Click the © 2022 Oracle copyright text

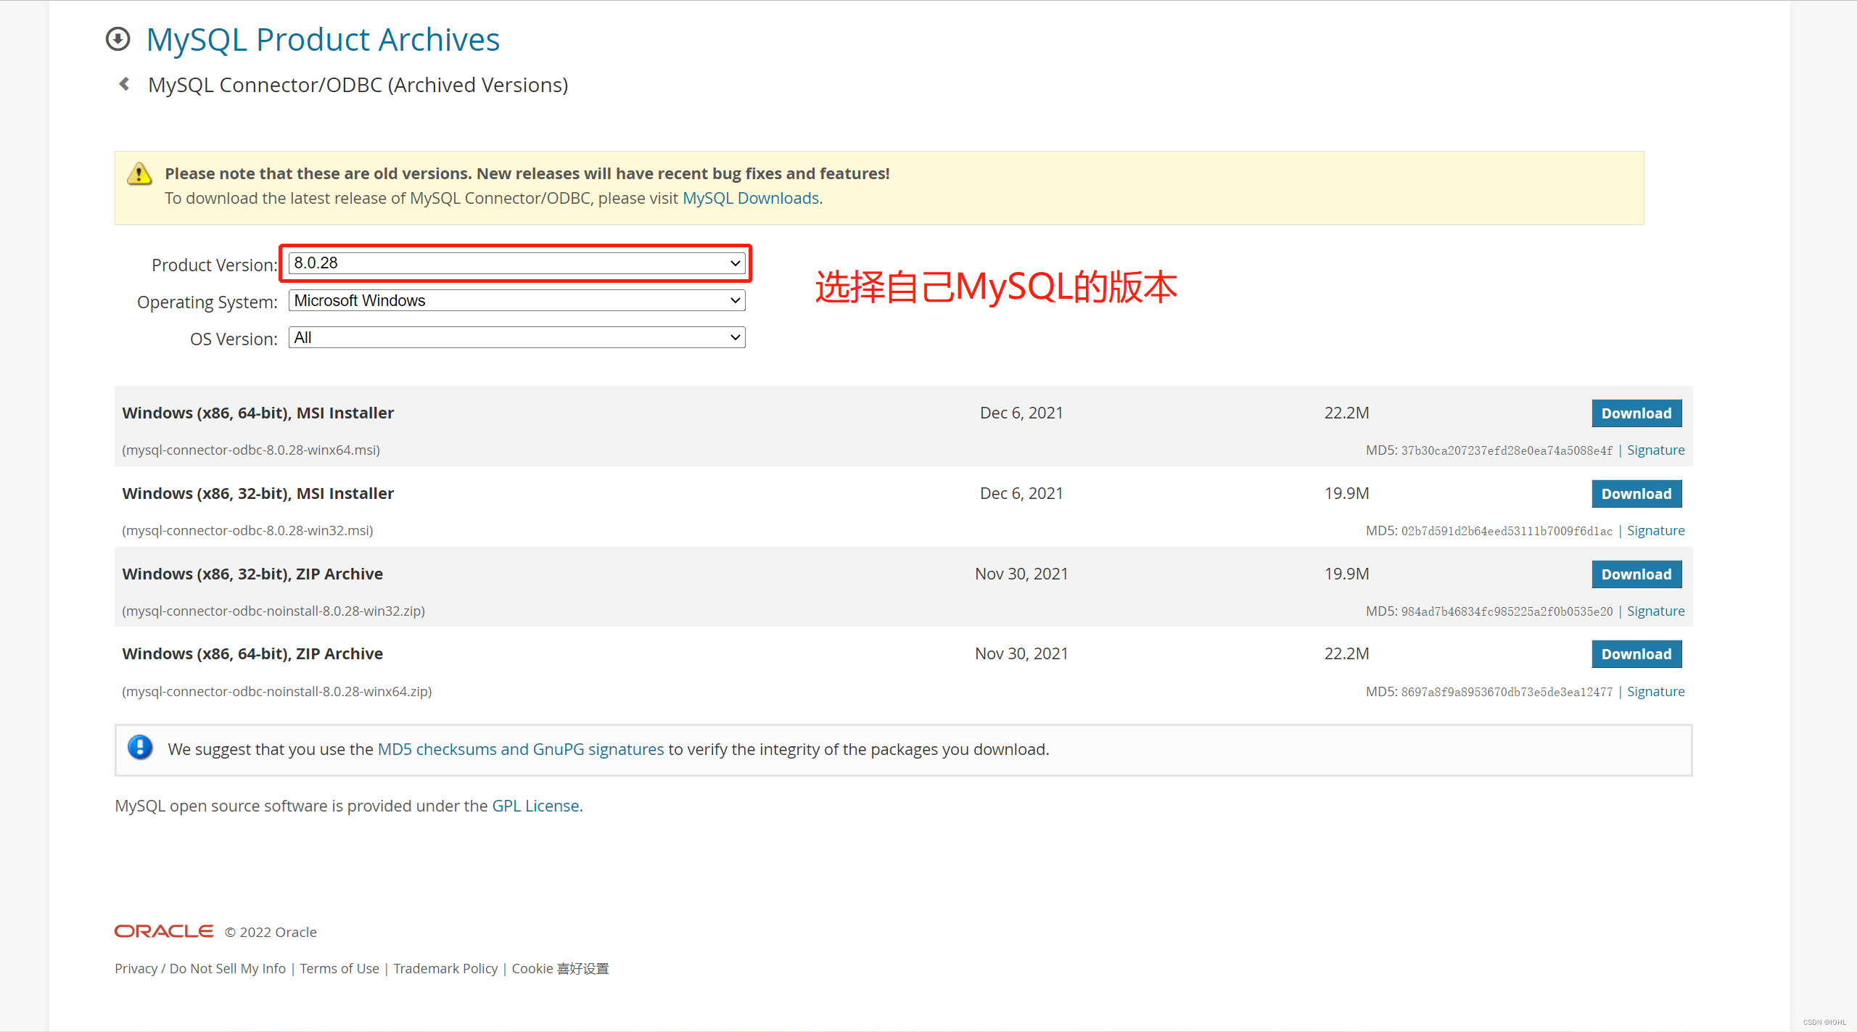point(271,932)
